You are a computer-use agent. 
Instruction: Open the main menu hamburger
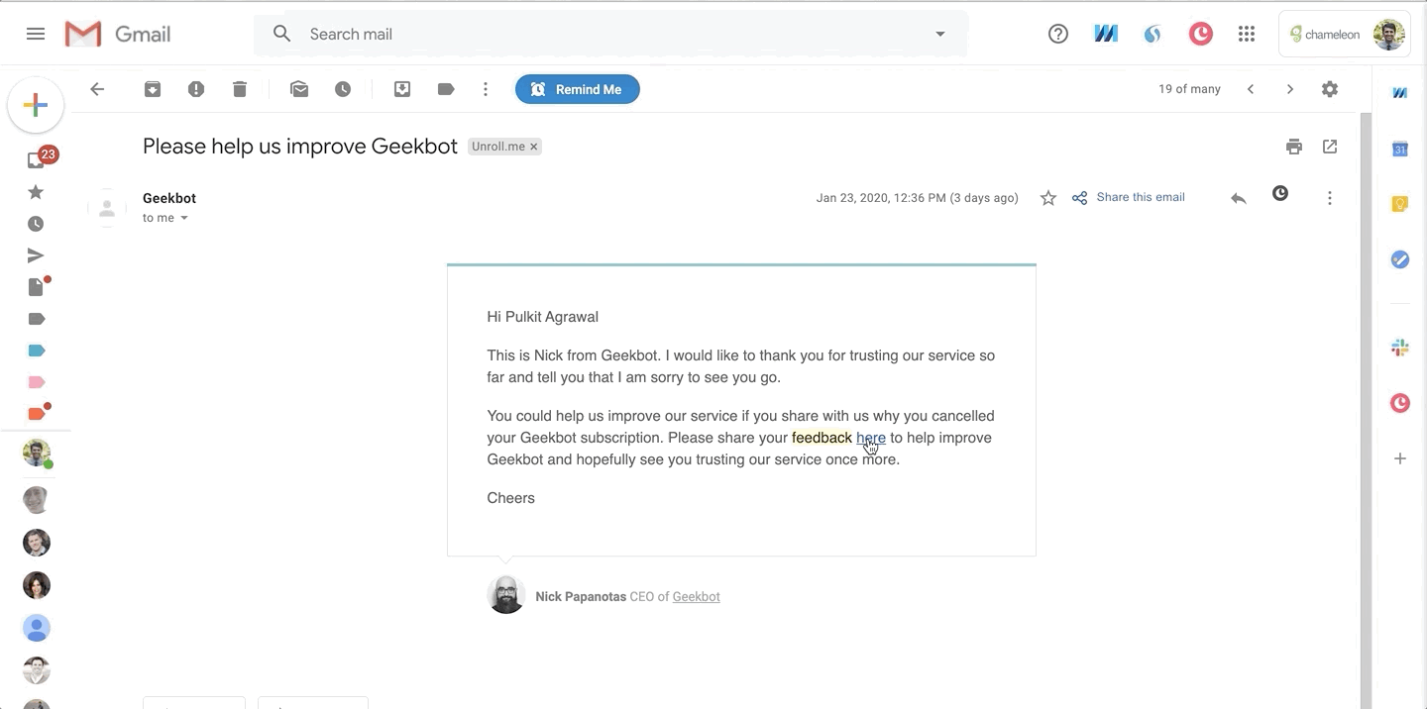pos(36,34)
